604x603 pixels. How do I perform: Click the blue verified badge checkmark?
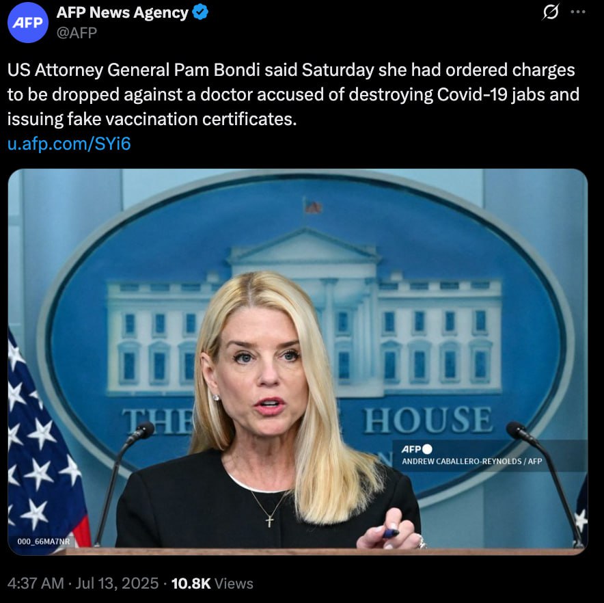[x=200, y=12]
